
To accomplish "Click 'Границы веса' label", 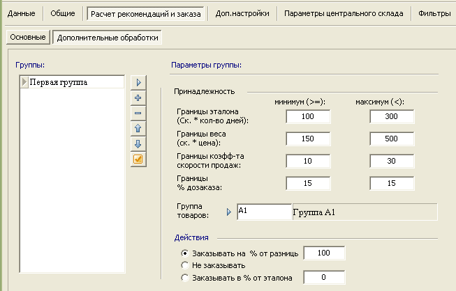I will click(201, 139).
